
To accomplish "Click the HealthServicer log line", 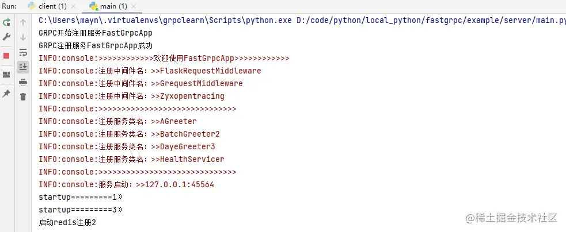I will (x=131, y=159).
